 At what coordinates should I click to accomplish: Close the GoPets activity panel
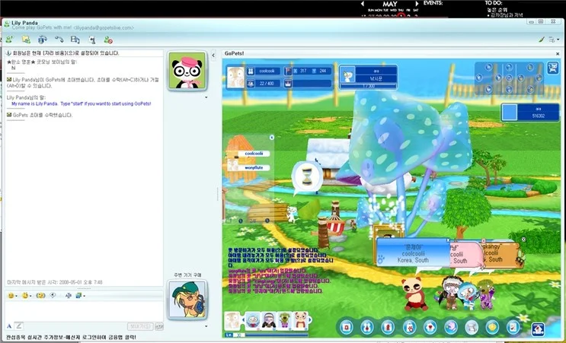[558, 54]
